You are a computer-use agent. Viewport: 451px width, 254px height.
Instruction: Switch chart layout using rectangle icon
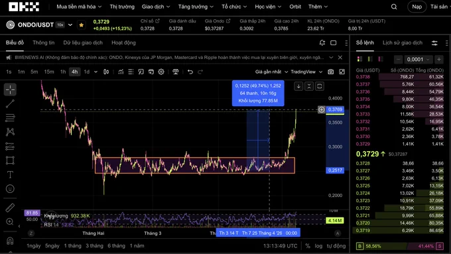coord(333,43)
